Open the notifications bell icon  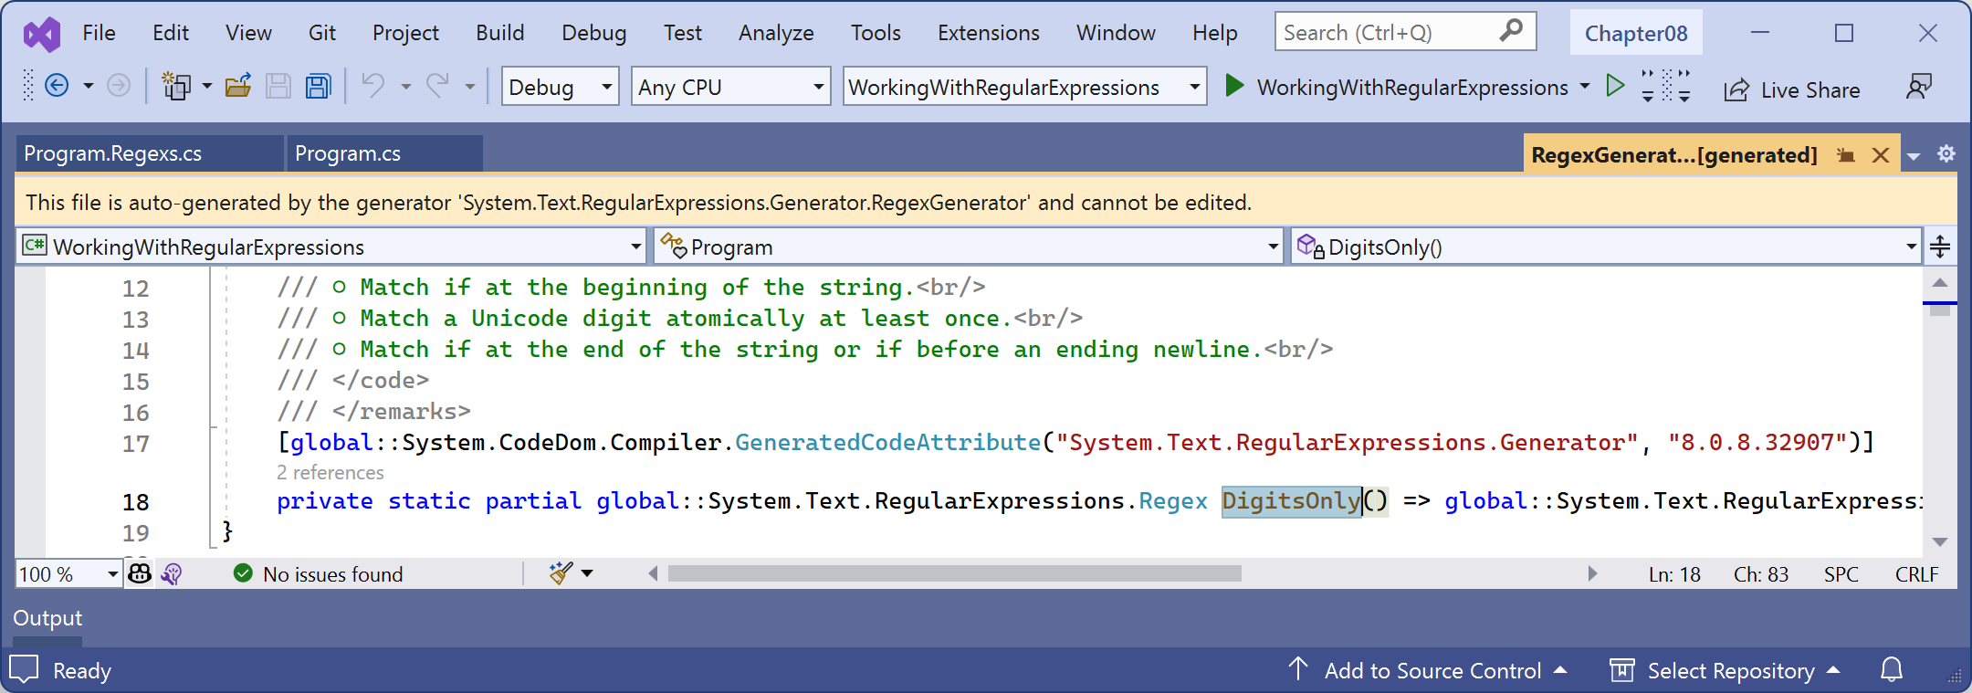[x=1892, y=670]
